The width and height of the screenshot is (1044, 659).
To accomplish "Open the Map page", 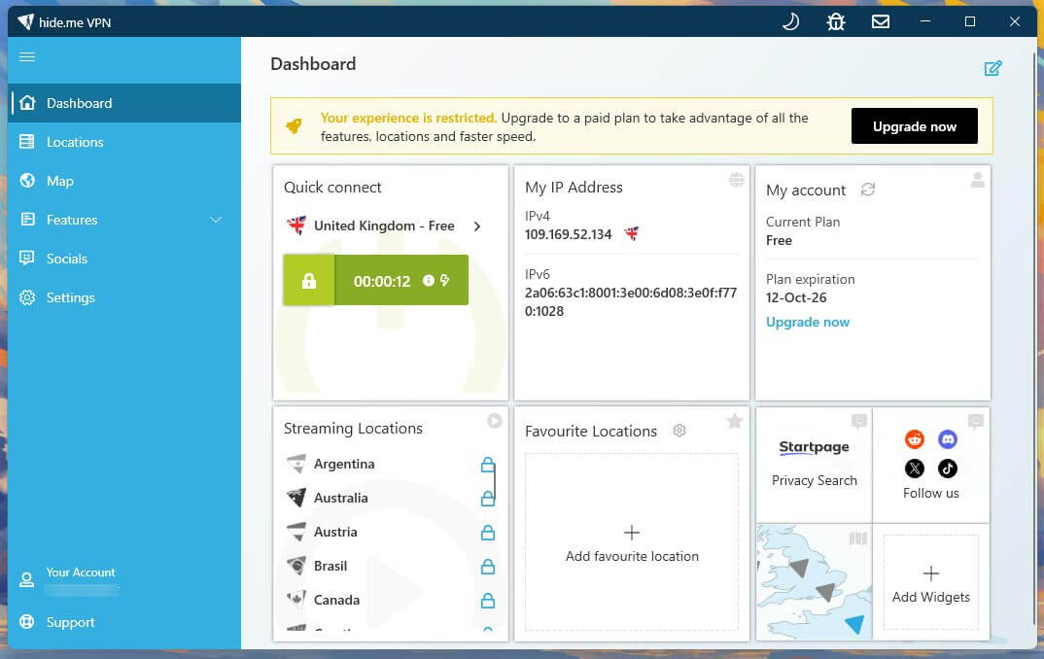I will (124, 181).
